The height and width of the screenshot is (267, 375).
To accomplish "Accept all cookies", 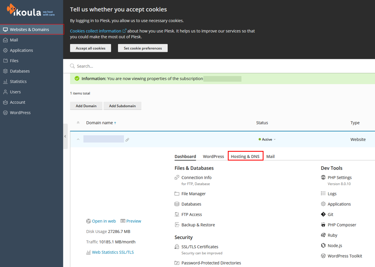I will pos(91,48).
